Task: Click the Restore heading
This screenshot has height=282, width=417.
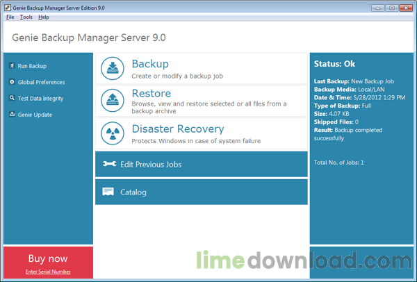Action: pos(152,93)
